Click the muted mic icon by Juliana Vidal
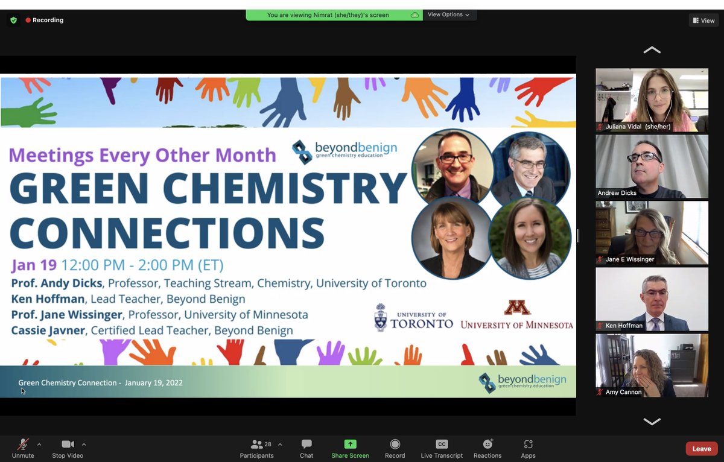This screenshot has width=724, height=462. point(600,127)
